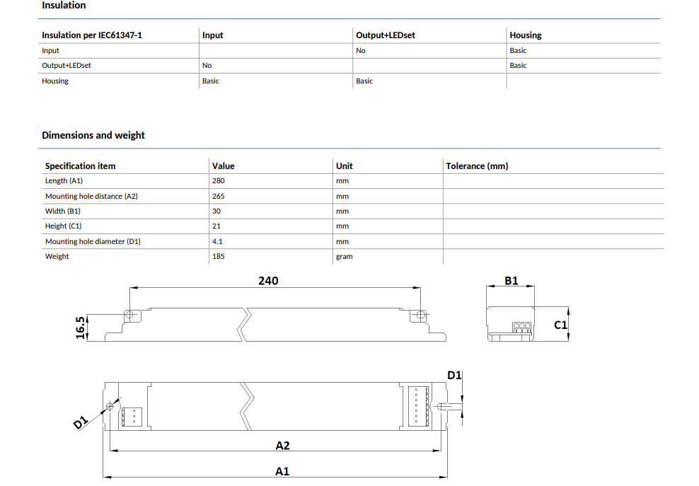Image resolution: width=699 pixels, height=486 pixels.
Task: Click "No" in the Output+LEDset row
Action: 207,66
